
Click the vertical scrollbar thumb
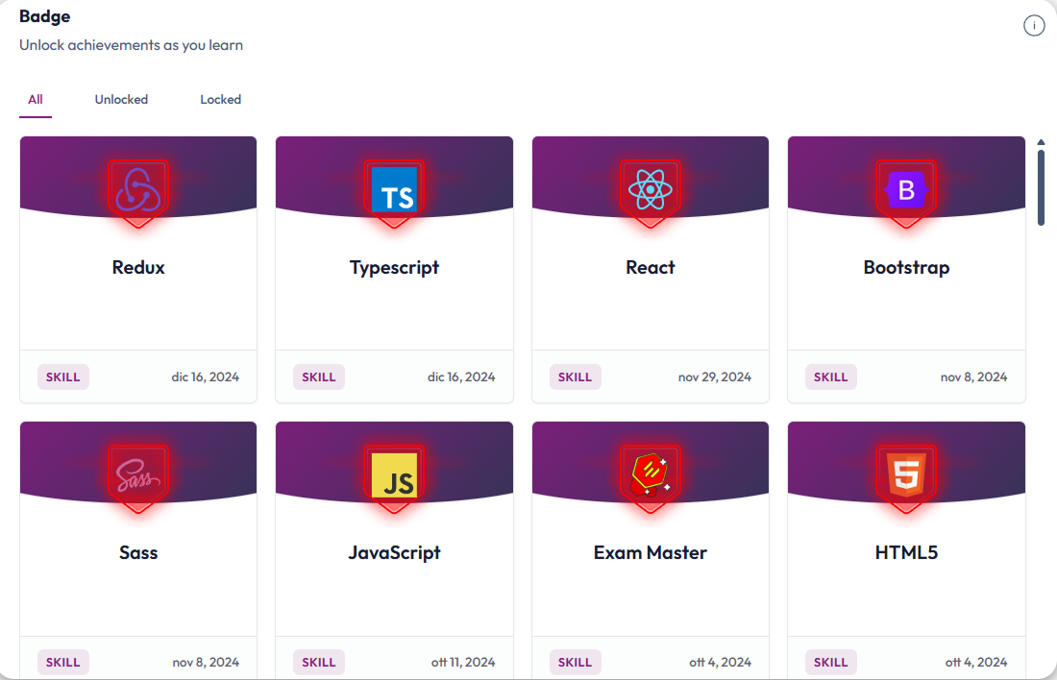(1041, 188)
